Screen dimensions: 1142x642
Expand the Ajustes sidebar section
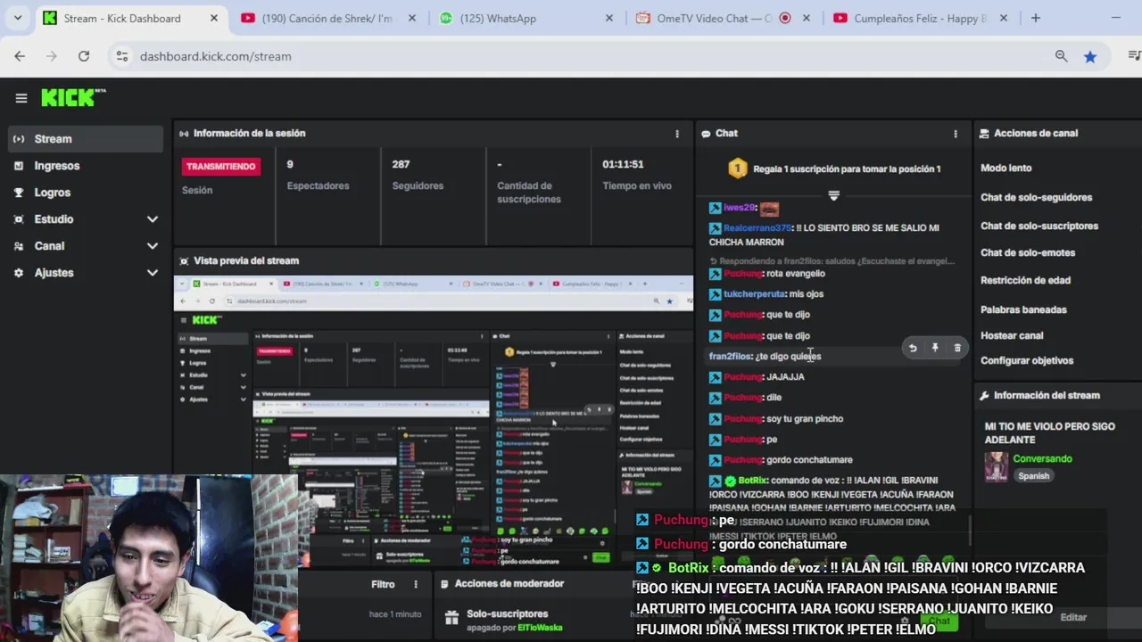tap(152, 273)
